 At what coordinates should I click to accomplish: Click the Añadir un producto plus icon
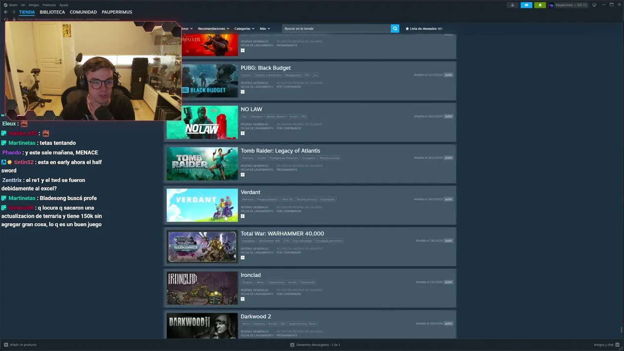click(6, 345)
